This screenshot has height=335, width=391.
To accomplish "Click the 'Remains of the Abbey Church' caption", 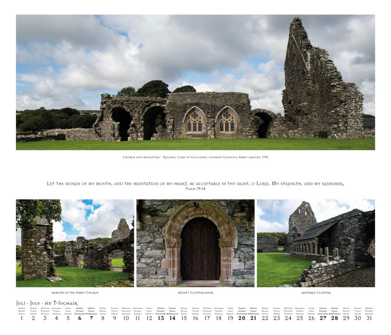I will coord(75,293).
